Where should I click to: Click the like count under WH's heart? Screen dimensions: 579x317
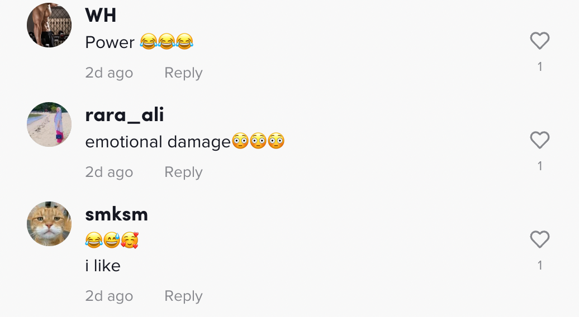540,67
